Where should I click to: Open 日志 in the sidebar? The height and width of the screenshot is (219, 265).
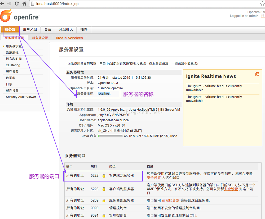(x=9, y=84)
